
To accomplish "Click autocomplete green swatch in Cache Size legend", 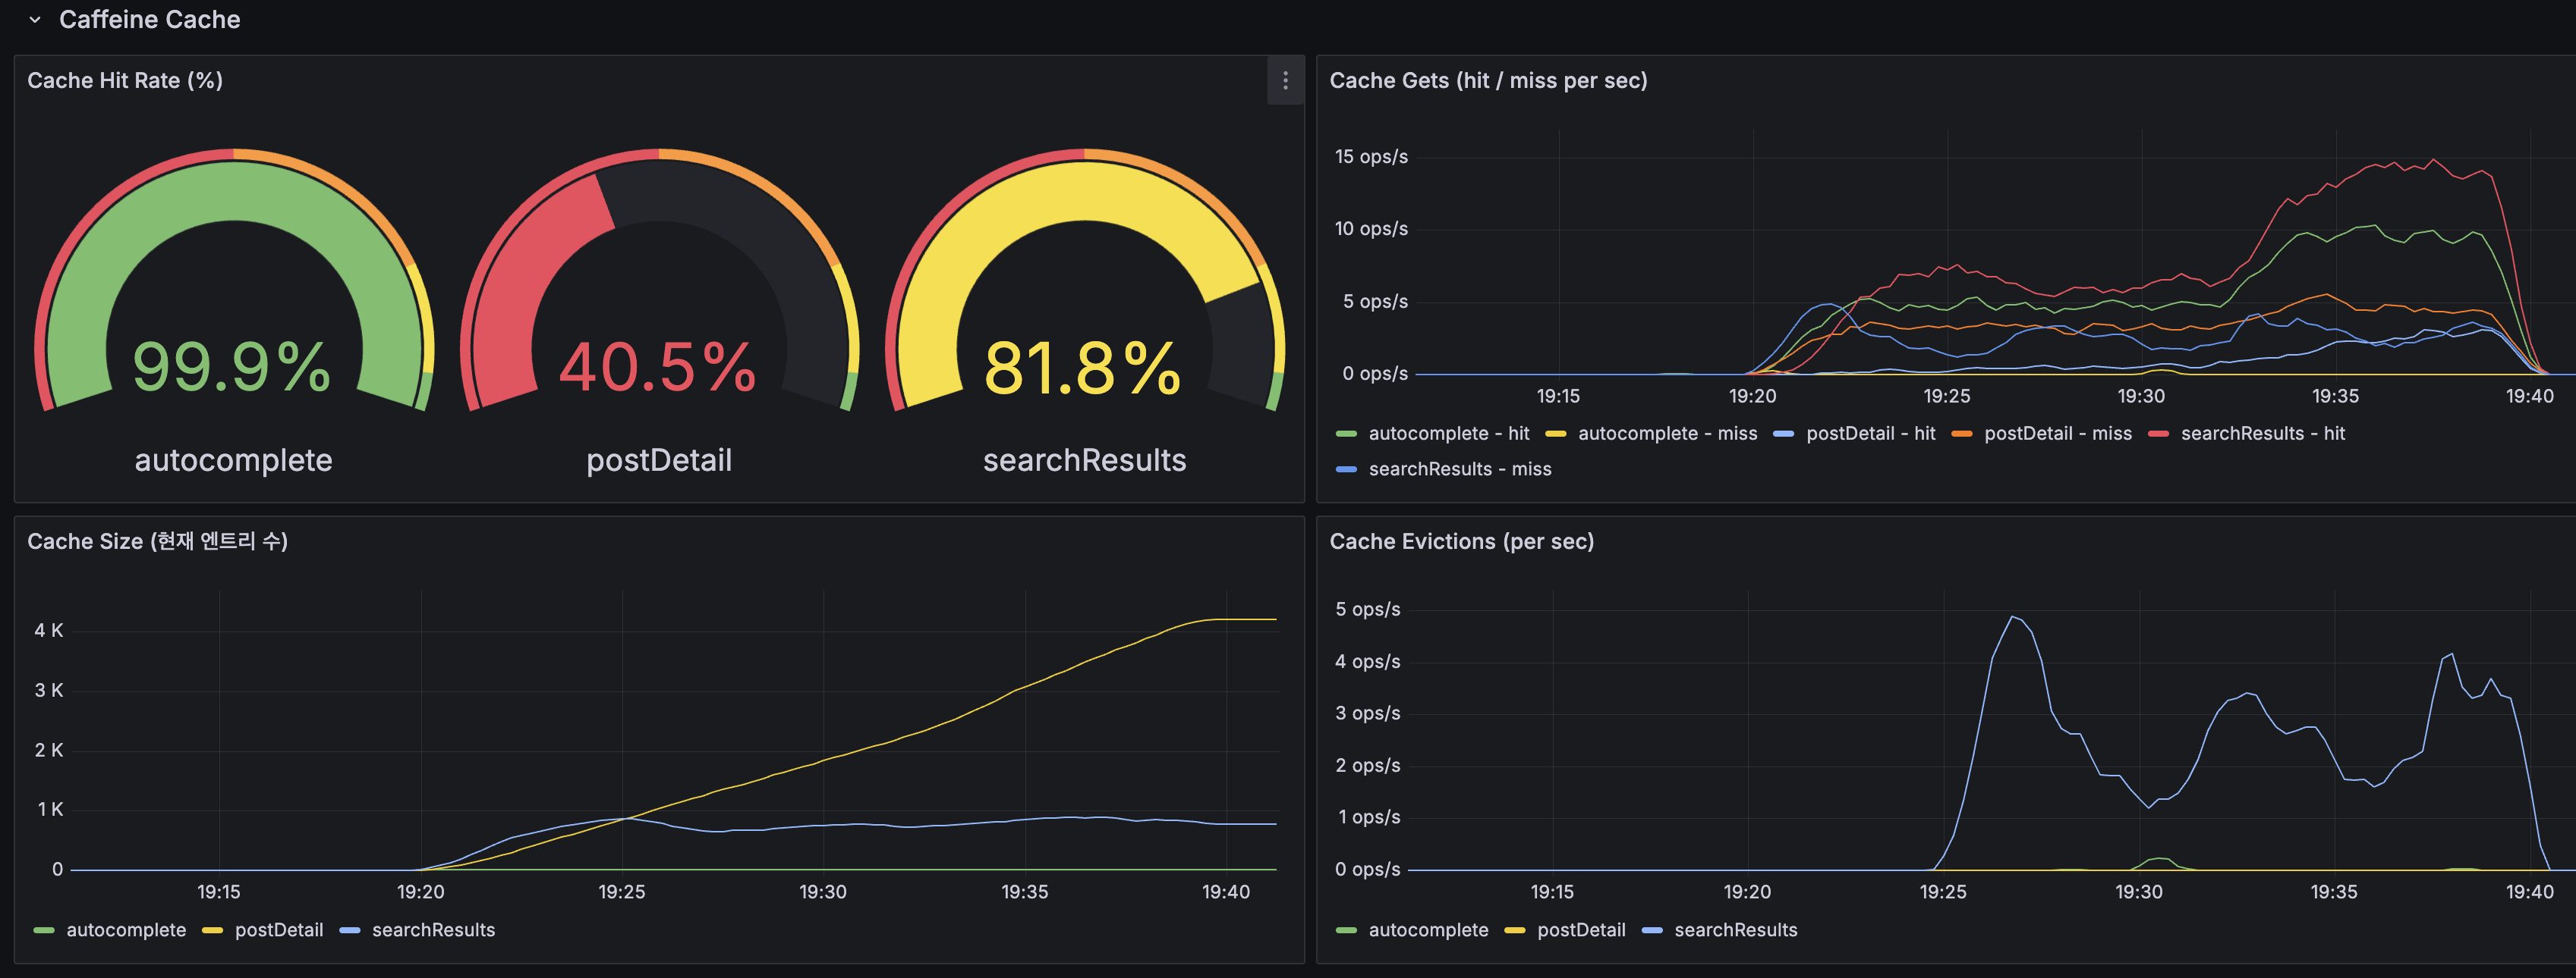I will [44, 930].
